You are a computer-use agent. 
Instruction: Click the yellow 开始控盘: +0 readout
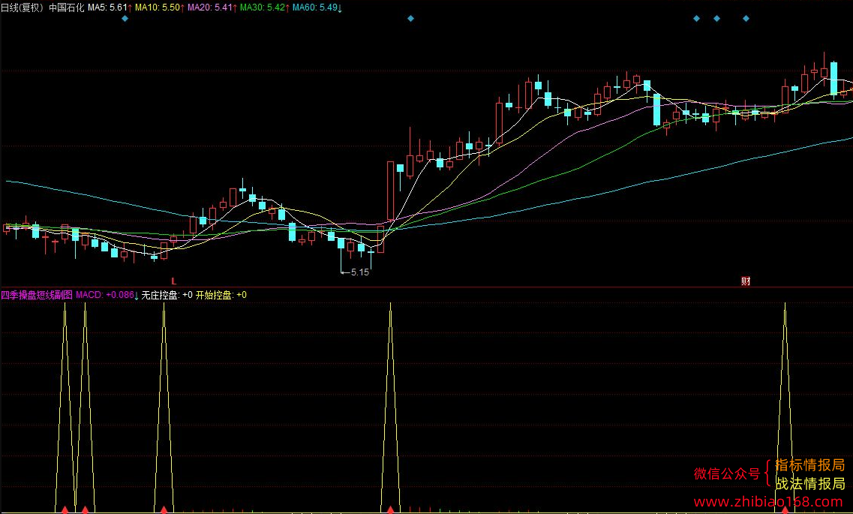coord(221,295)
